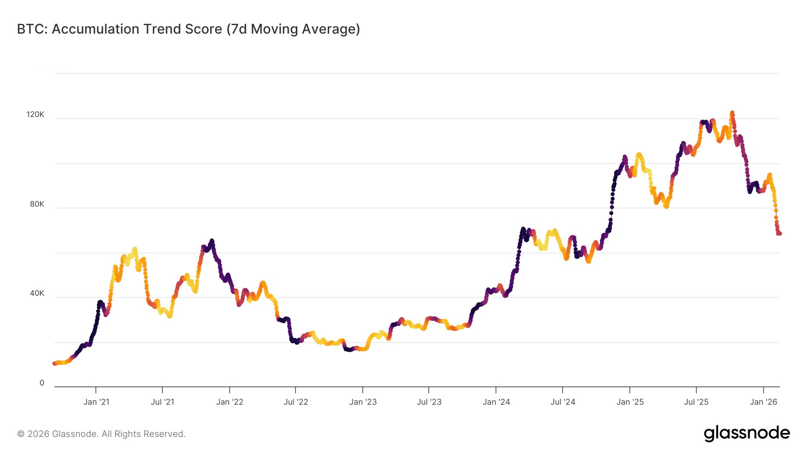Select the Jan '21 axis label
Viewport: 807px width, 454px height.
point(96,402)
